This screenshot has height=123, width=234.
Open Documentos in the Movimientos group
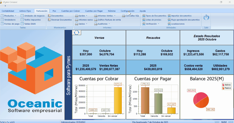click(57, 16)
